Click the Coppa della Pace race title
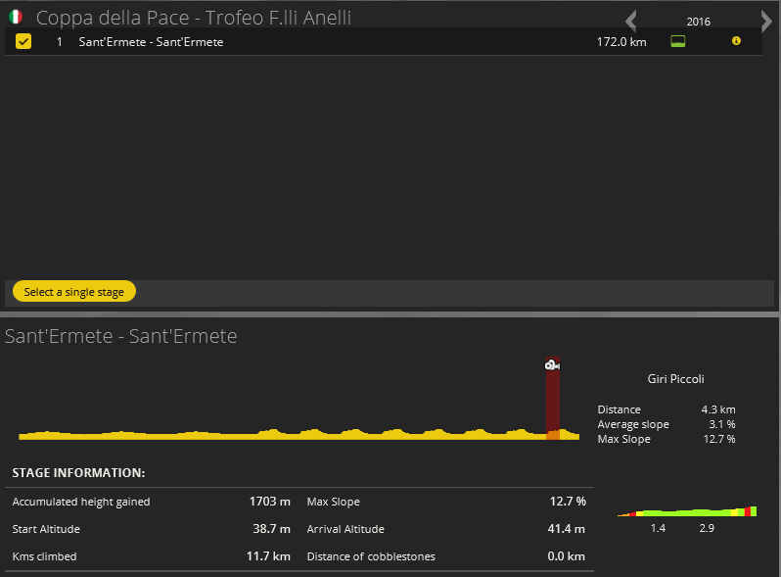This screenshot has width=781, height=577. pyautogui.click(x=194, y=18)
